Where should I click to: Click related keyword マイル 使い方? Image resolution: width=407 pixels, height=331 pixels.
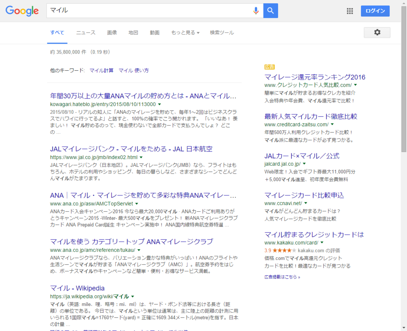(x=134, y=71)
